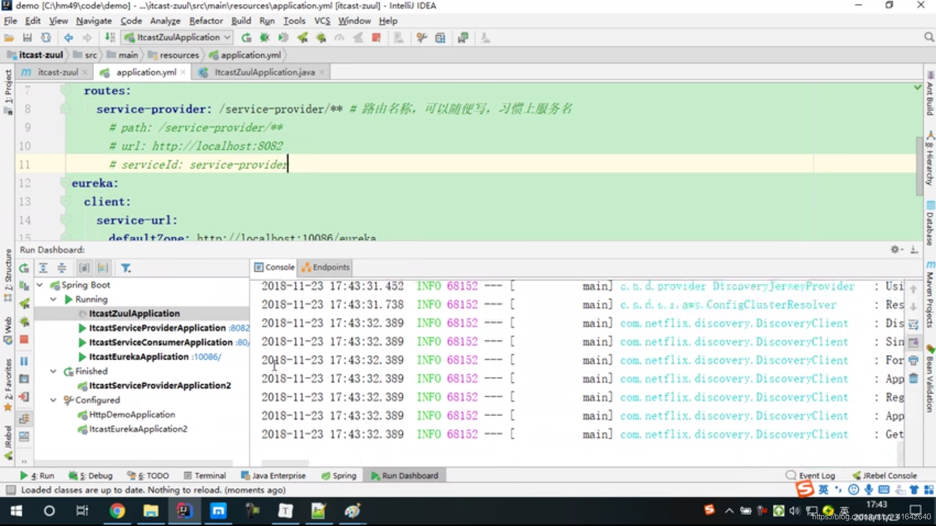Click the Save All toolbar icon

[27, 38]
